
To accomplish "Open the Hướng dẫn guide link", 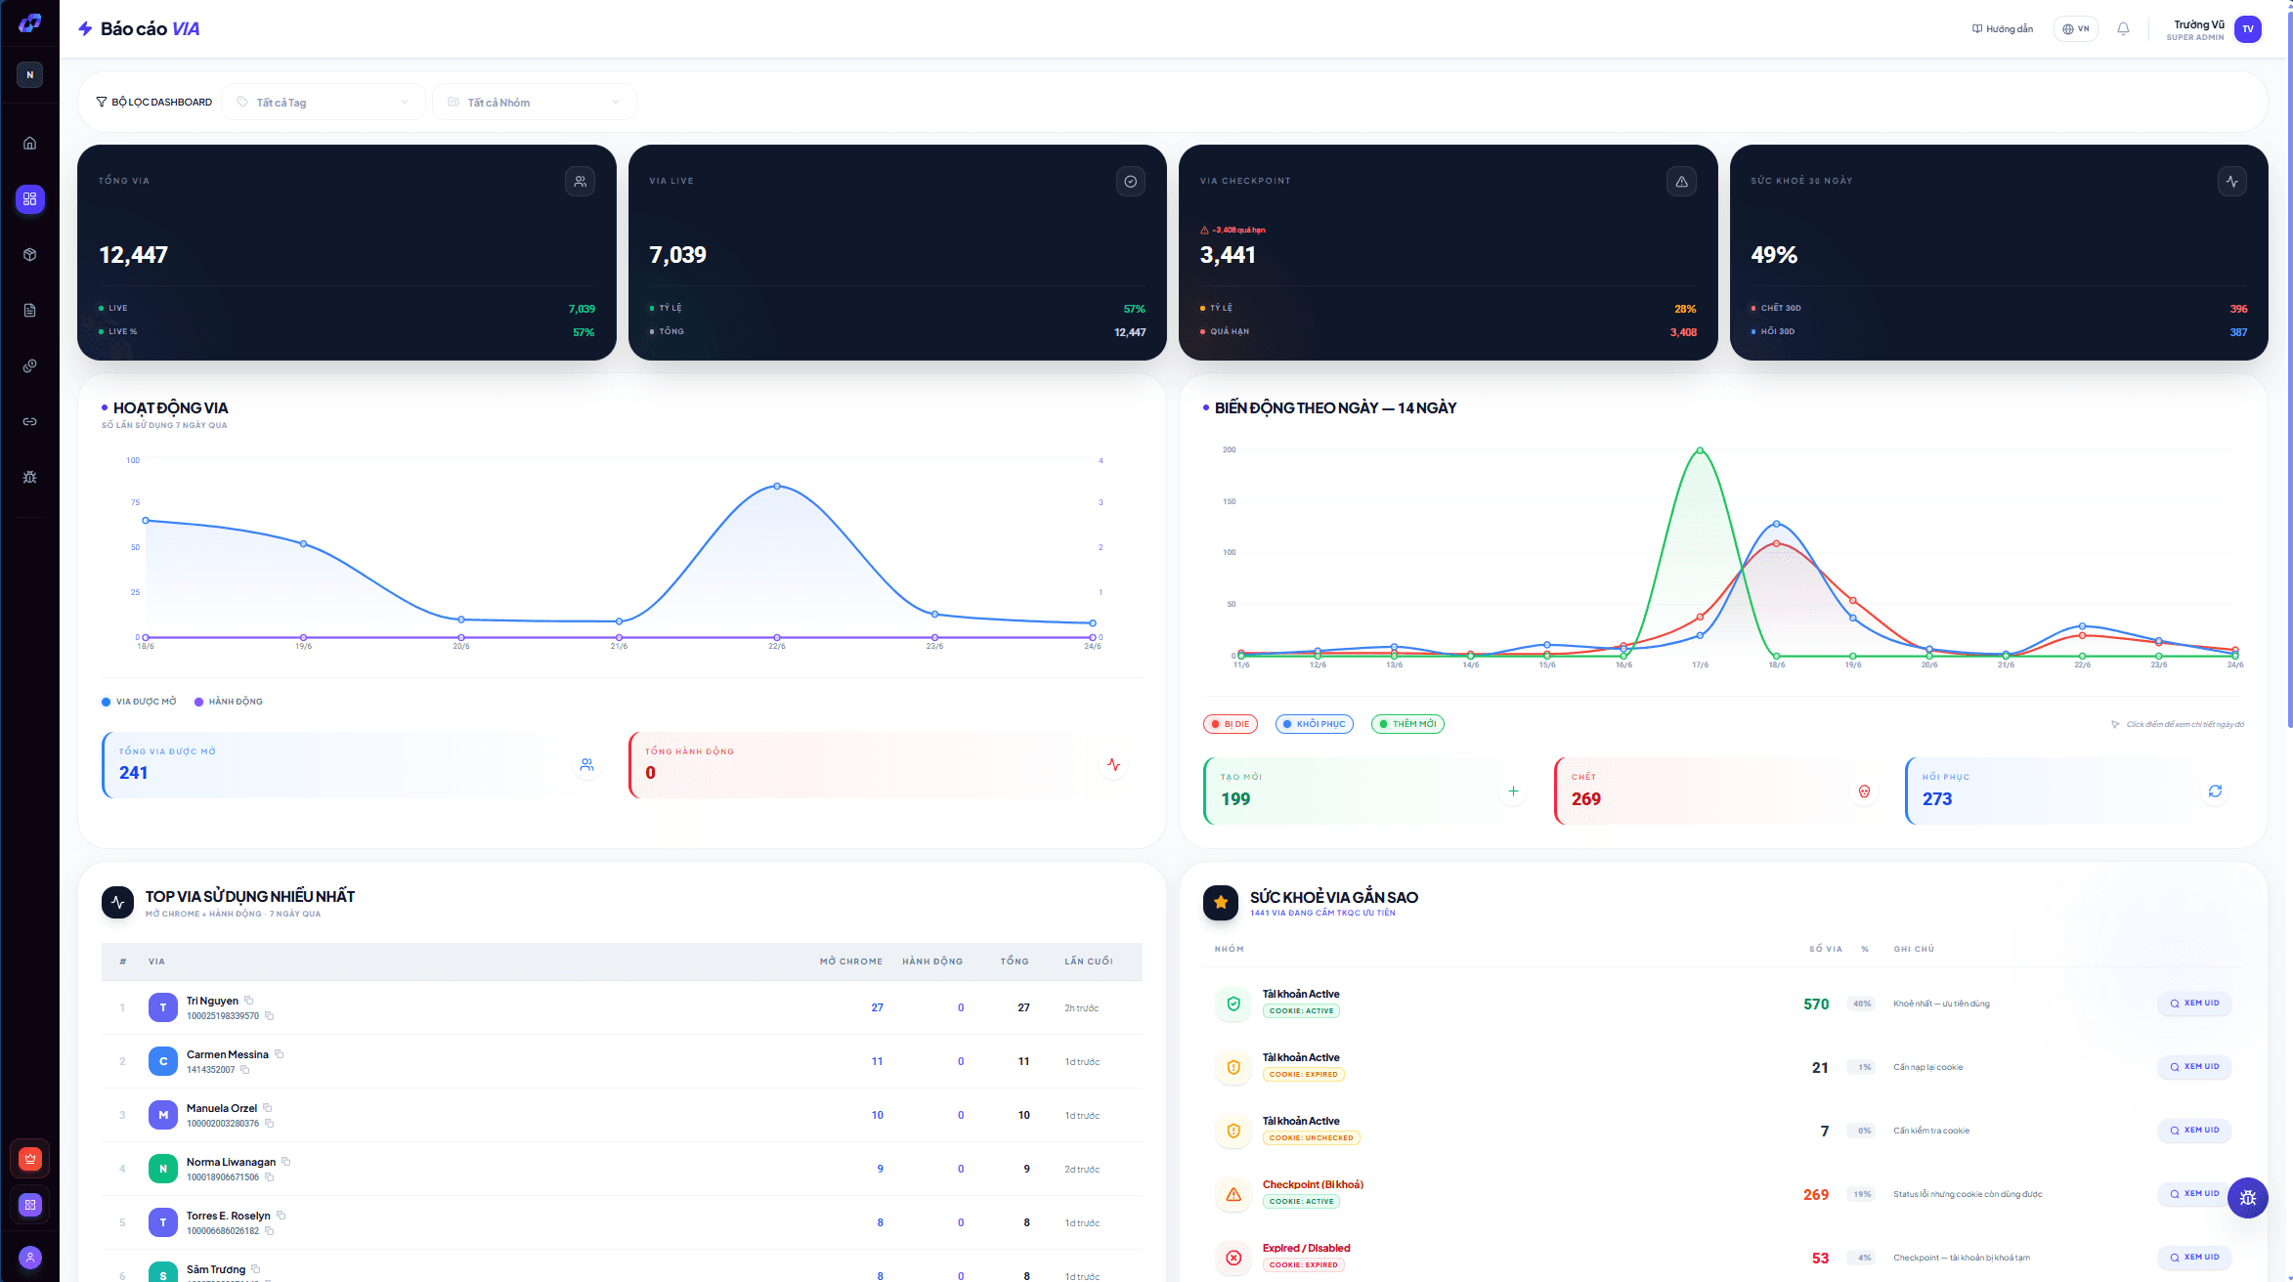I will (x=2003, y=29).
